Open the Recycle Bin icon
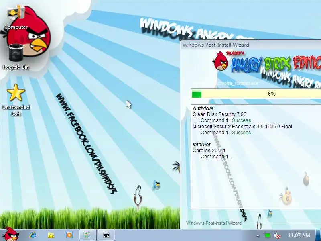The width and height of the screenshot is (321, 241). [16, 57]
